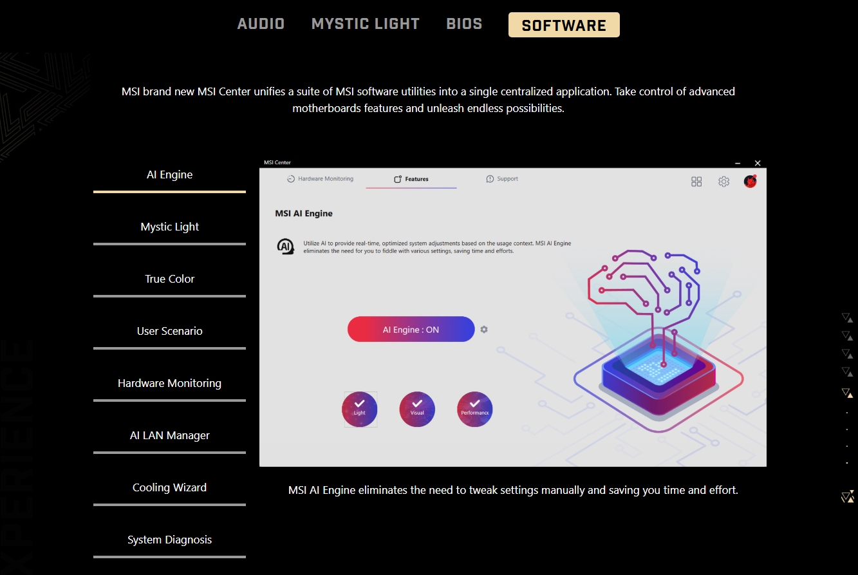Click the highlighted triangle in page navigation
Image resolution: width=858 pixels, height=575 pixels.
pos(847,392)
